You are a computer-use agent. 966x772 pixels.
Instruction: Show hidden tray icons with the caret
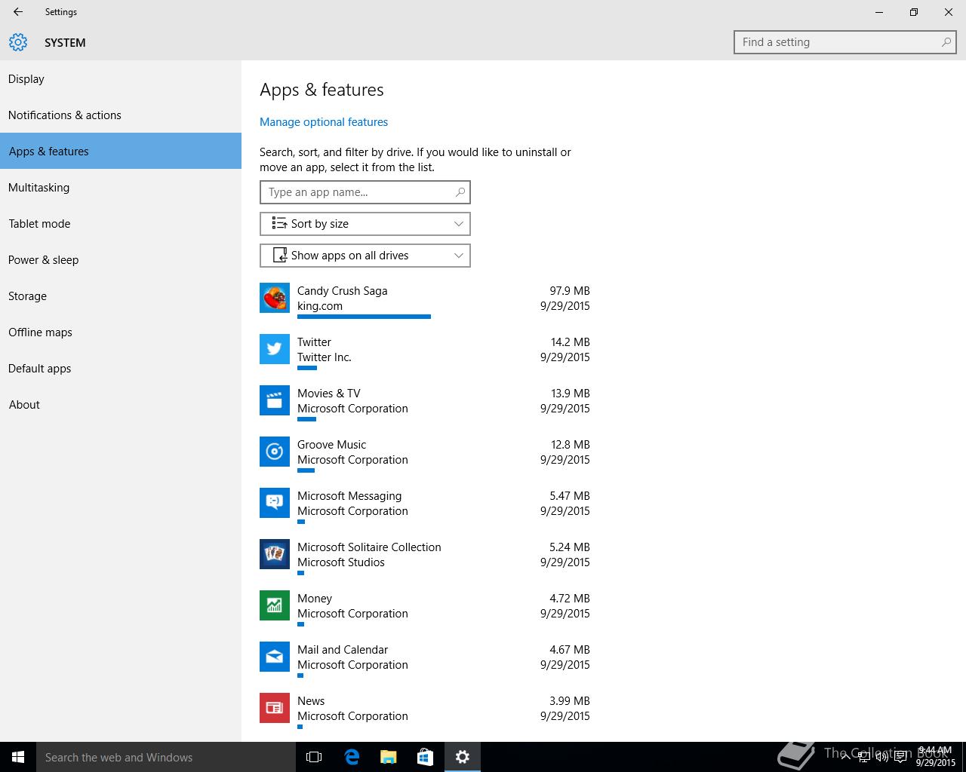(x=846, y=758)
